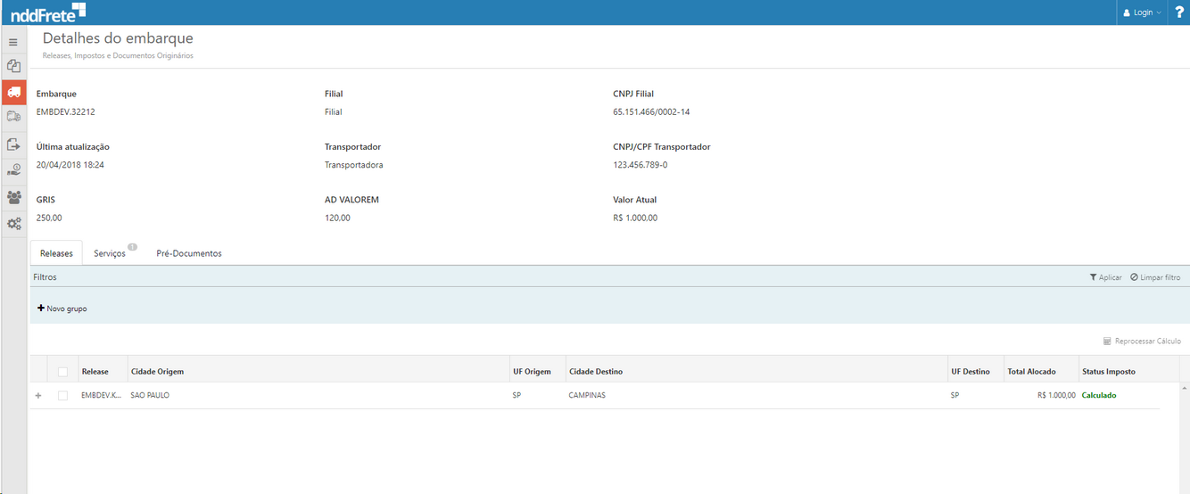Open the export arrow sidebar icon
Screen dimensions: 1190x494
click(x=13, y=144)
